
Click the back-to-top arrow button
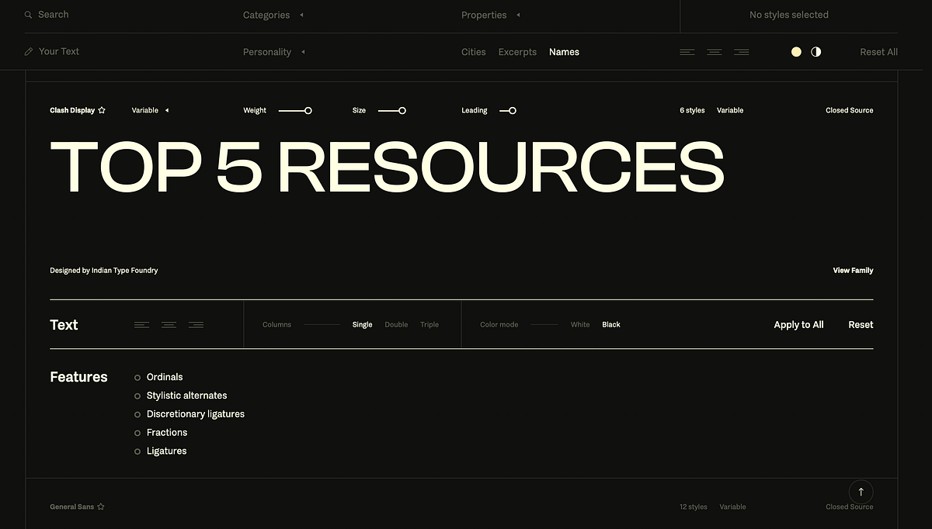click(861, 491)
